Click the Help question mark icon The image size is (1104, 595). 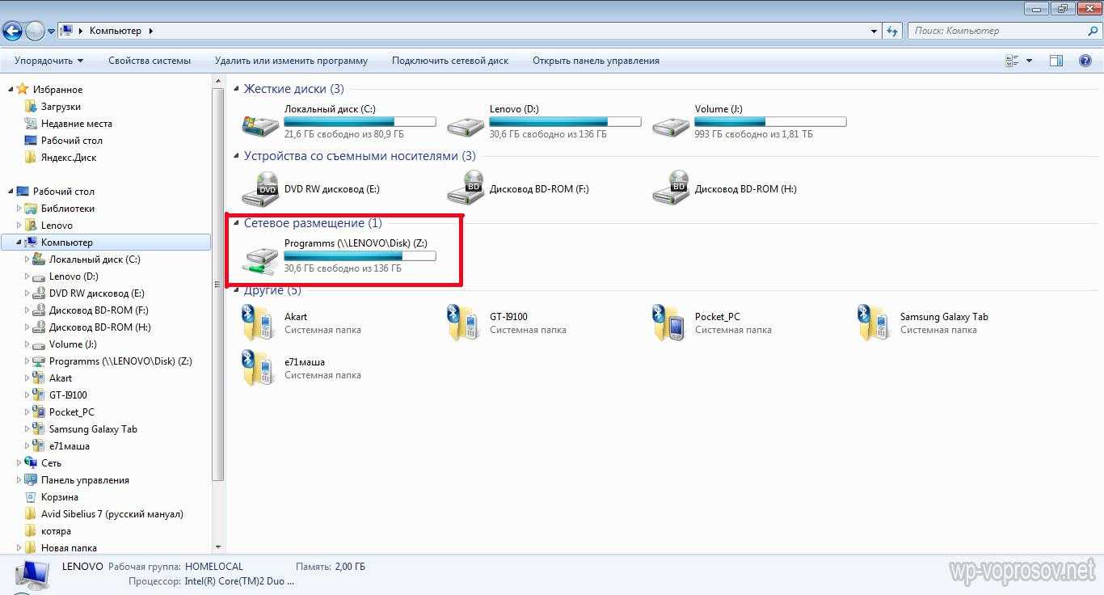coord(1085,61)
